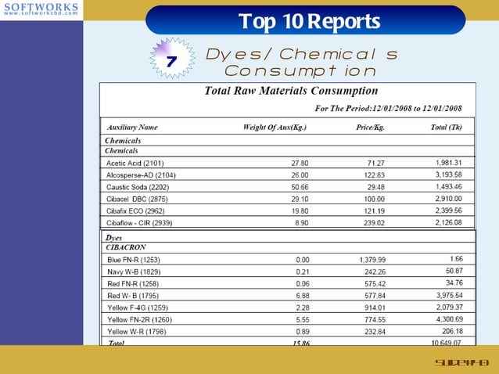Select the Acetic Acid (2101) row

click(x=288, y=163)
